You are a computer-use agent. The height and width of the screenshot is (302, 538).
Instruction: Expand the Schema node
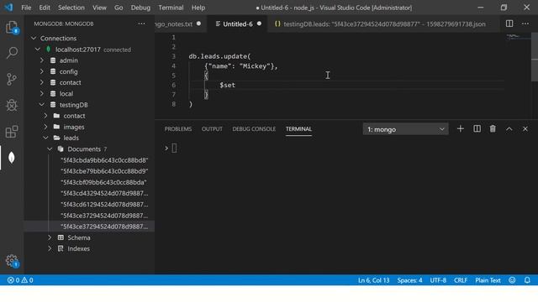pyautogui.click(x=50, y=237)
